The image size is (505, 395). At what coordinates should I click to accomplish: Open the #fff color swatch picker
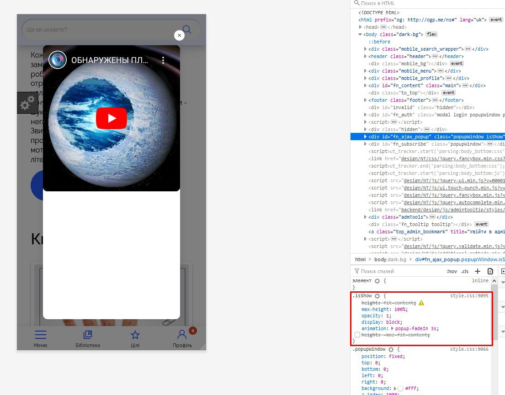tap(400, 389)
